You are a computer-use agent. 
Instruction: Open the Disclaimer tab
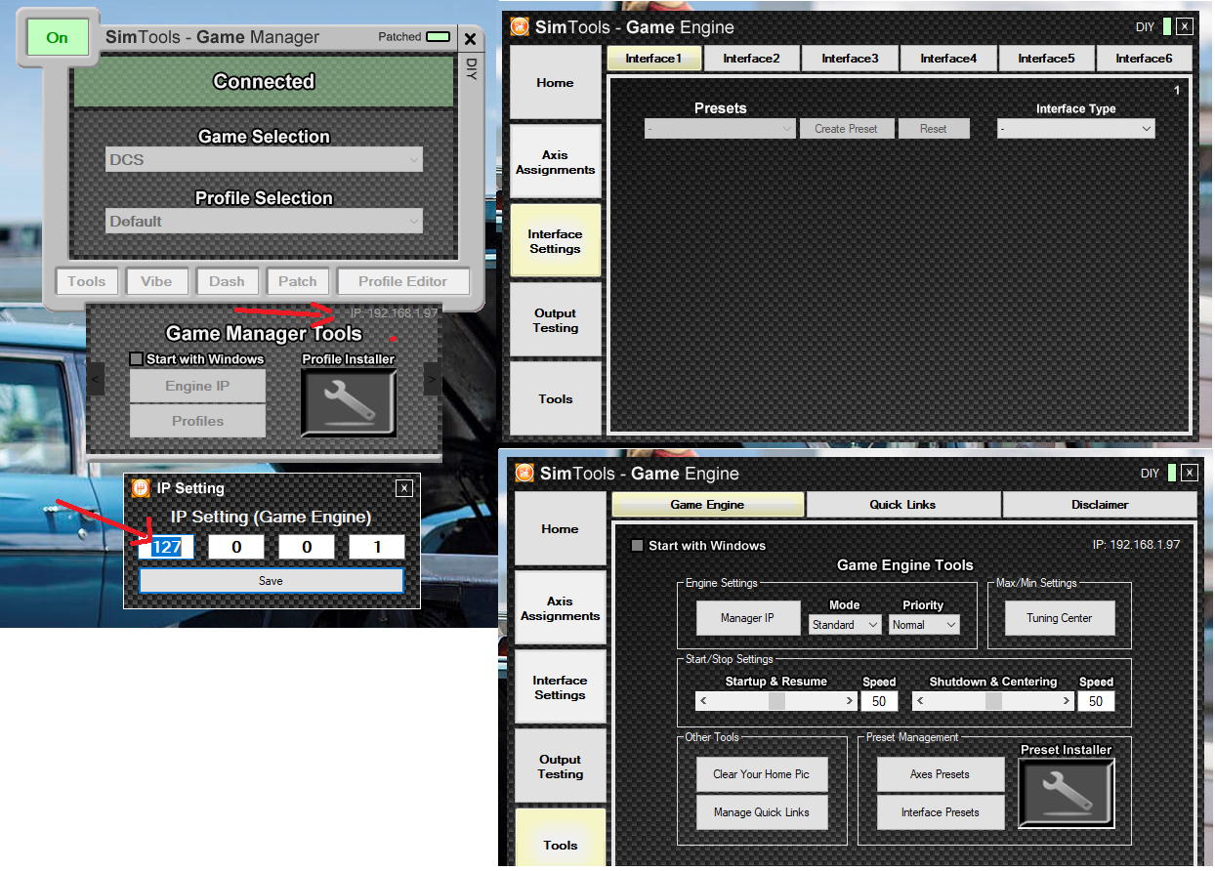coord(1100,504)
